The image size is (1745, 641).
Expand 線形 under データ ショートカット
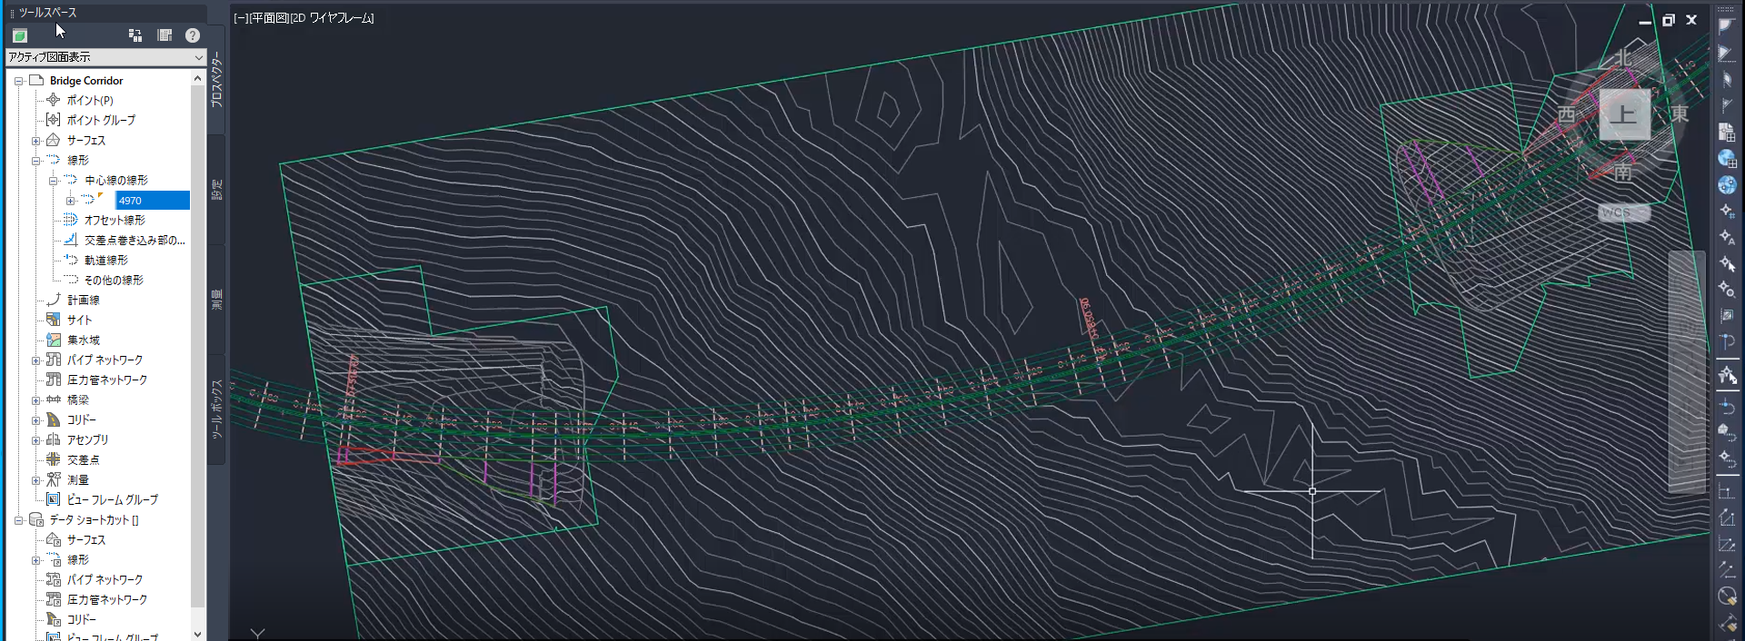[35, 560]
